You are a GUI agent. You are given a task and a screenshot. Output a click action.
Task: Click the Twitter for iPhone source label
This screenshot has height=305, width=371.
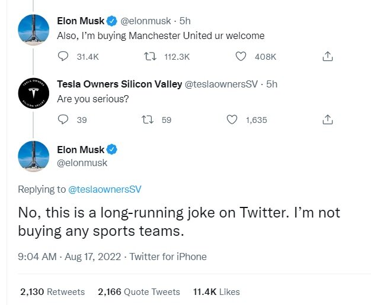168,257
